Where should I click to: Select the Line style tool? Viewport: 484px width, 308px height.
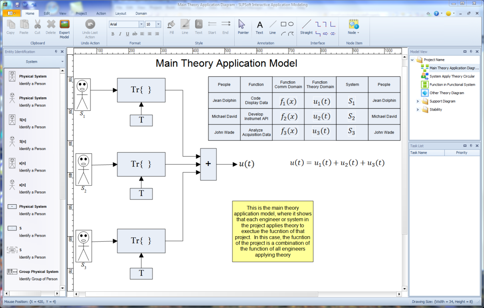click(185, 24)
